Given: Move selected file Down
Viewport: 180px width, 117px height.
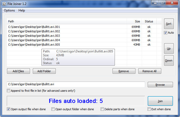Looking at the screenshot, I should pos(169,60).
